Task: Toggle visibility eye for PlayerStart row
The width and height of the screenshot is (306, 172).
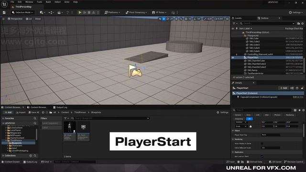Action: click(233, 58)
